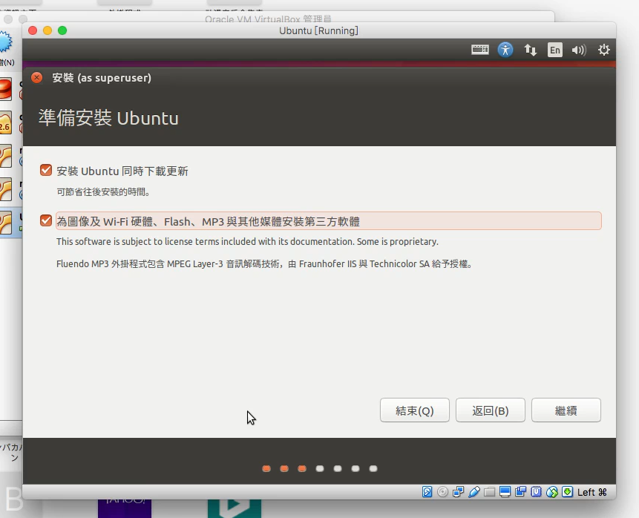Open the accessibility menu in Ubuntu panel
Screen dimensions: 639x518
coord(505,50)
